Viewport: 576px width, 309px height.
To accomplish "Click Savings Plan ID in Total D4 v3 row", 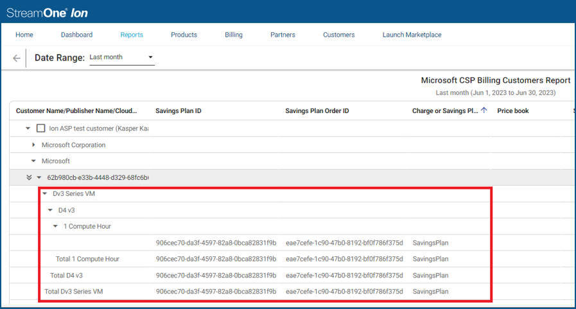I will tap(216, 275).
